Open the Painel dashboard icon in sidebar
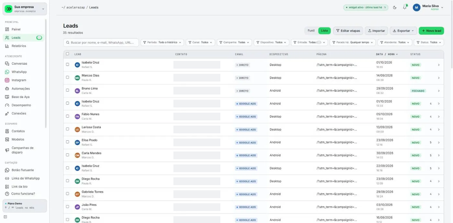Viewport: 453px width, 223px height. tap(7, 29)
